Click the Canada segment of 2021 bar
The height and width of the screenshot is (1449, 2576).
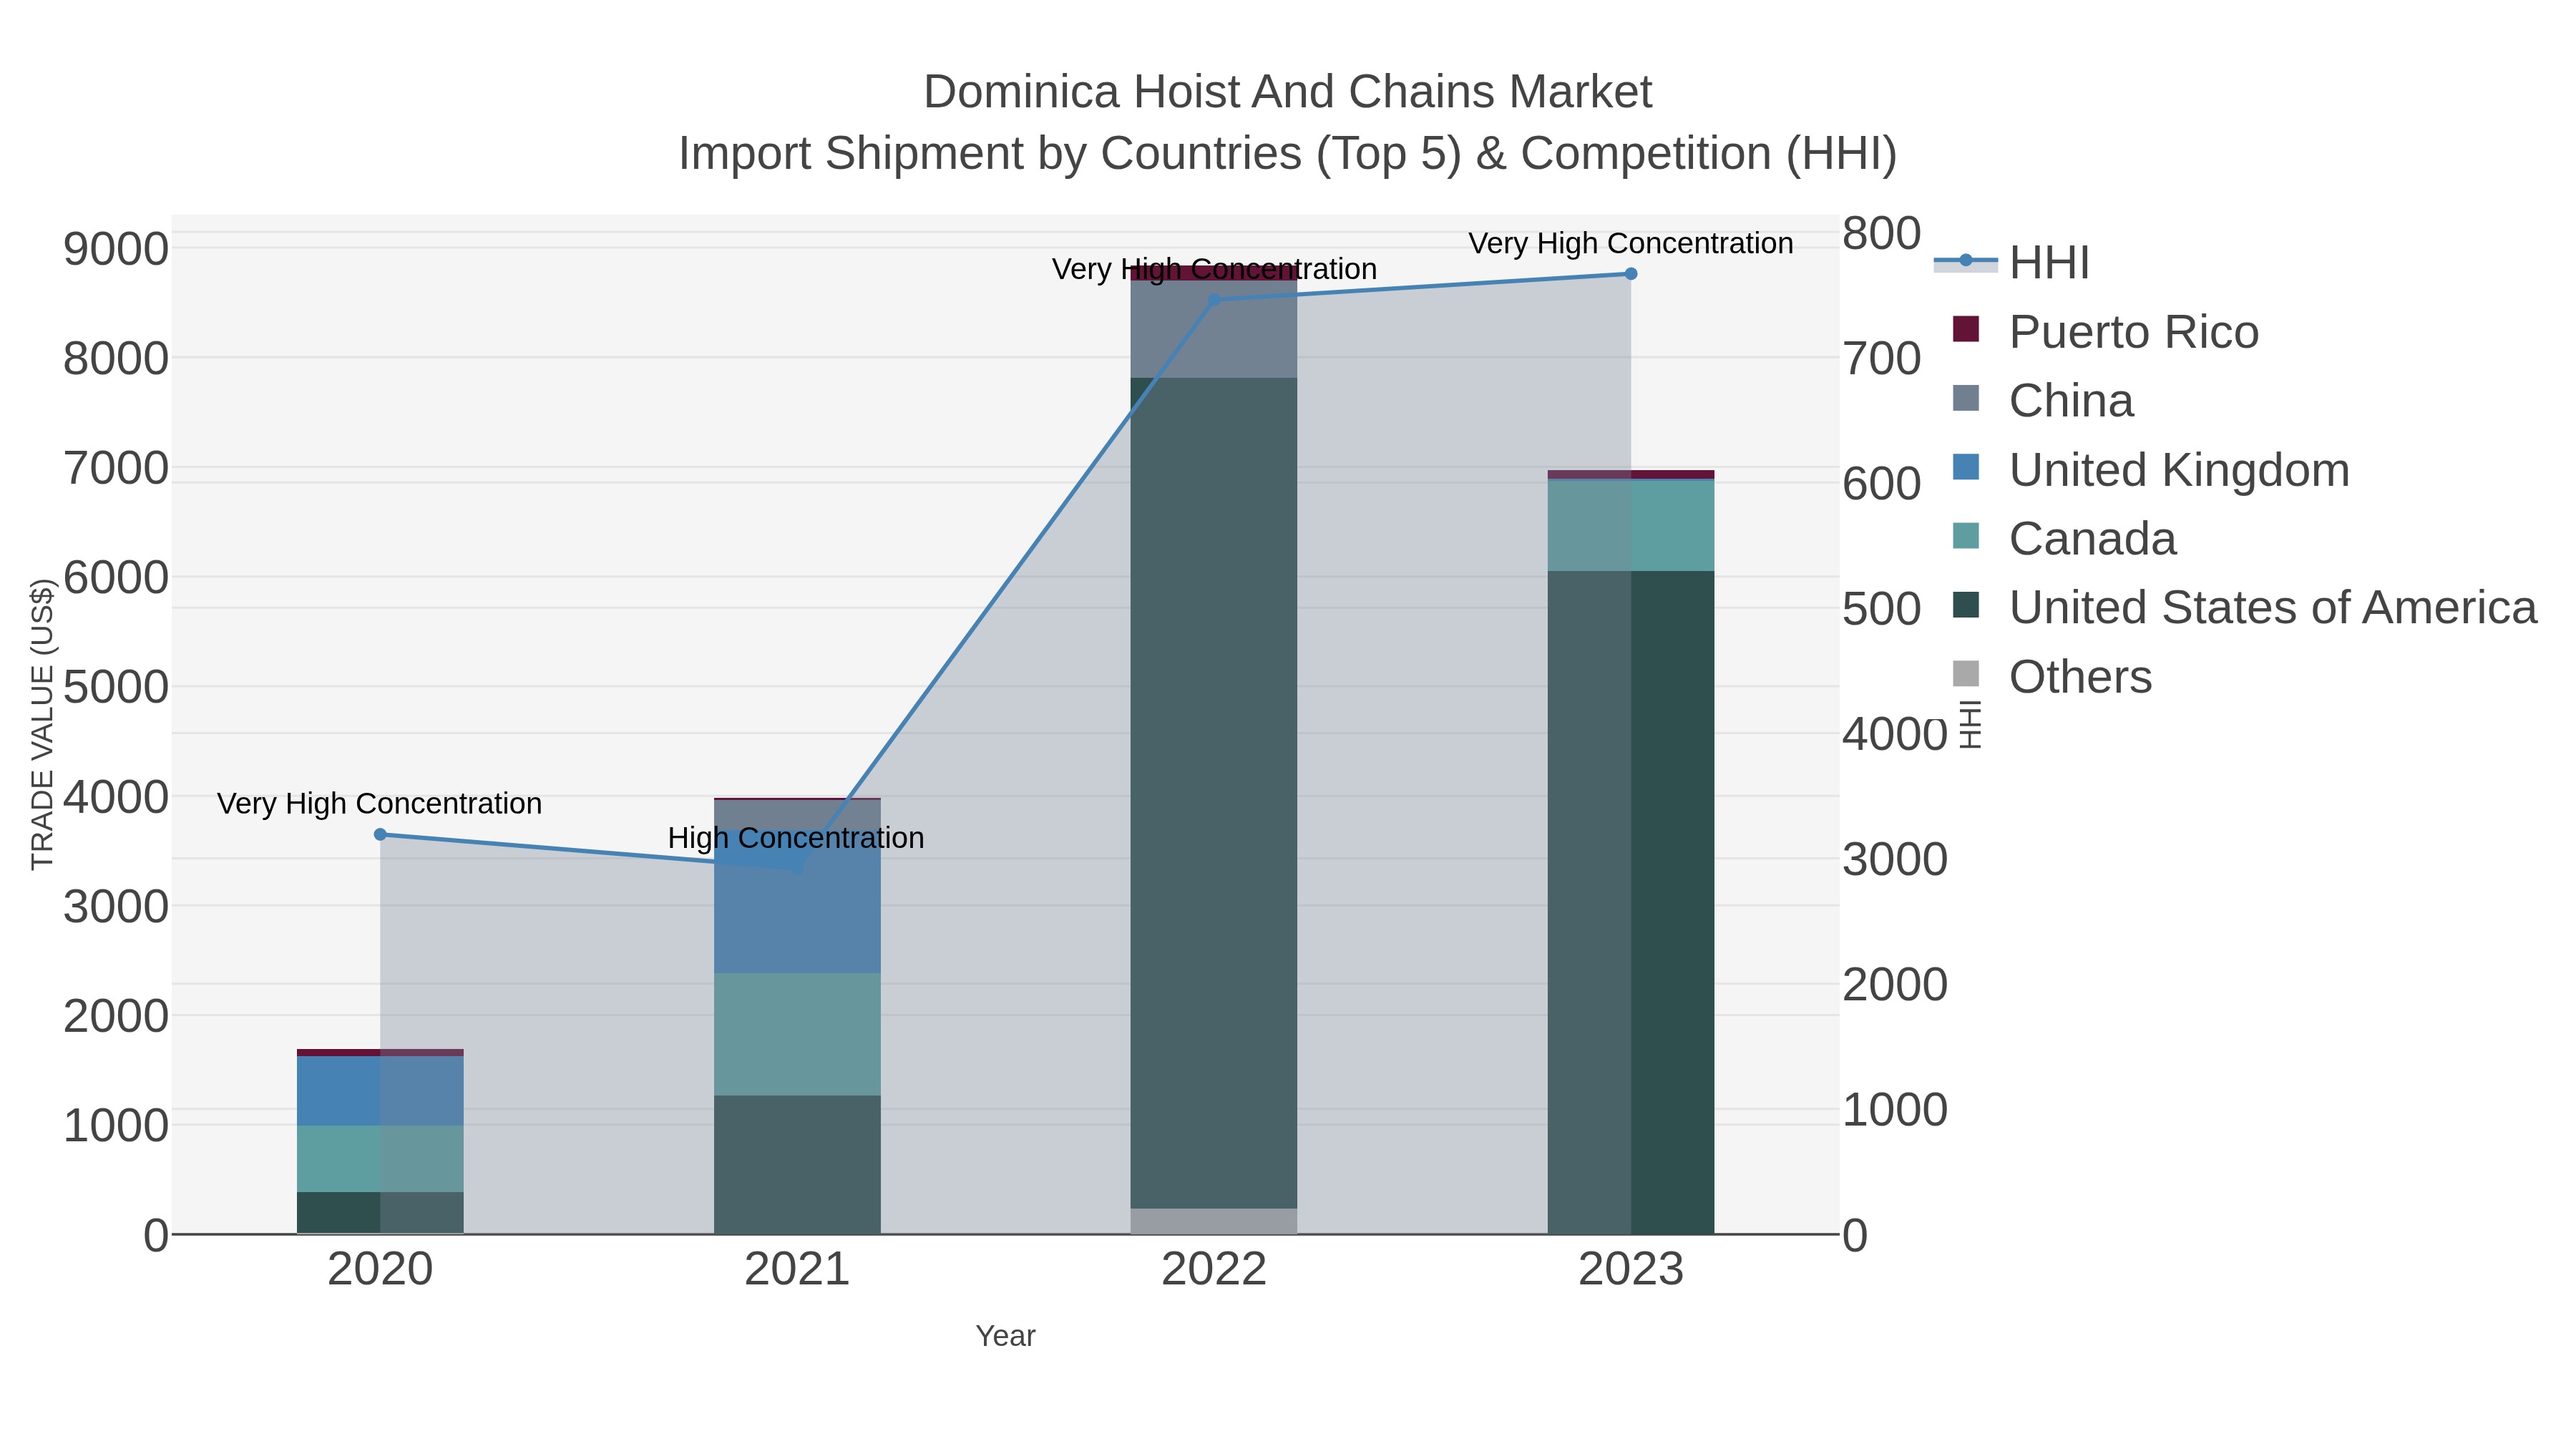click(797, 1035)
